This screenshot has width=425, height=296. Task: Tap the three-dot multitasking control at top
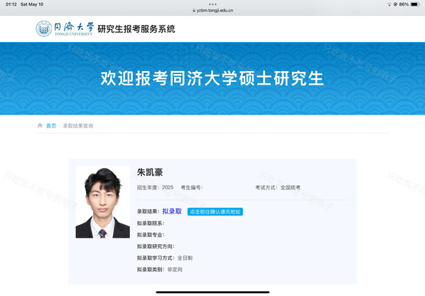click(x=212, y=4)
